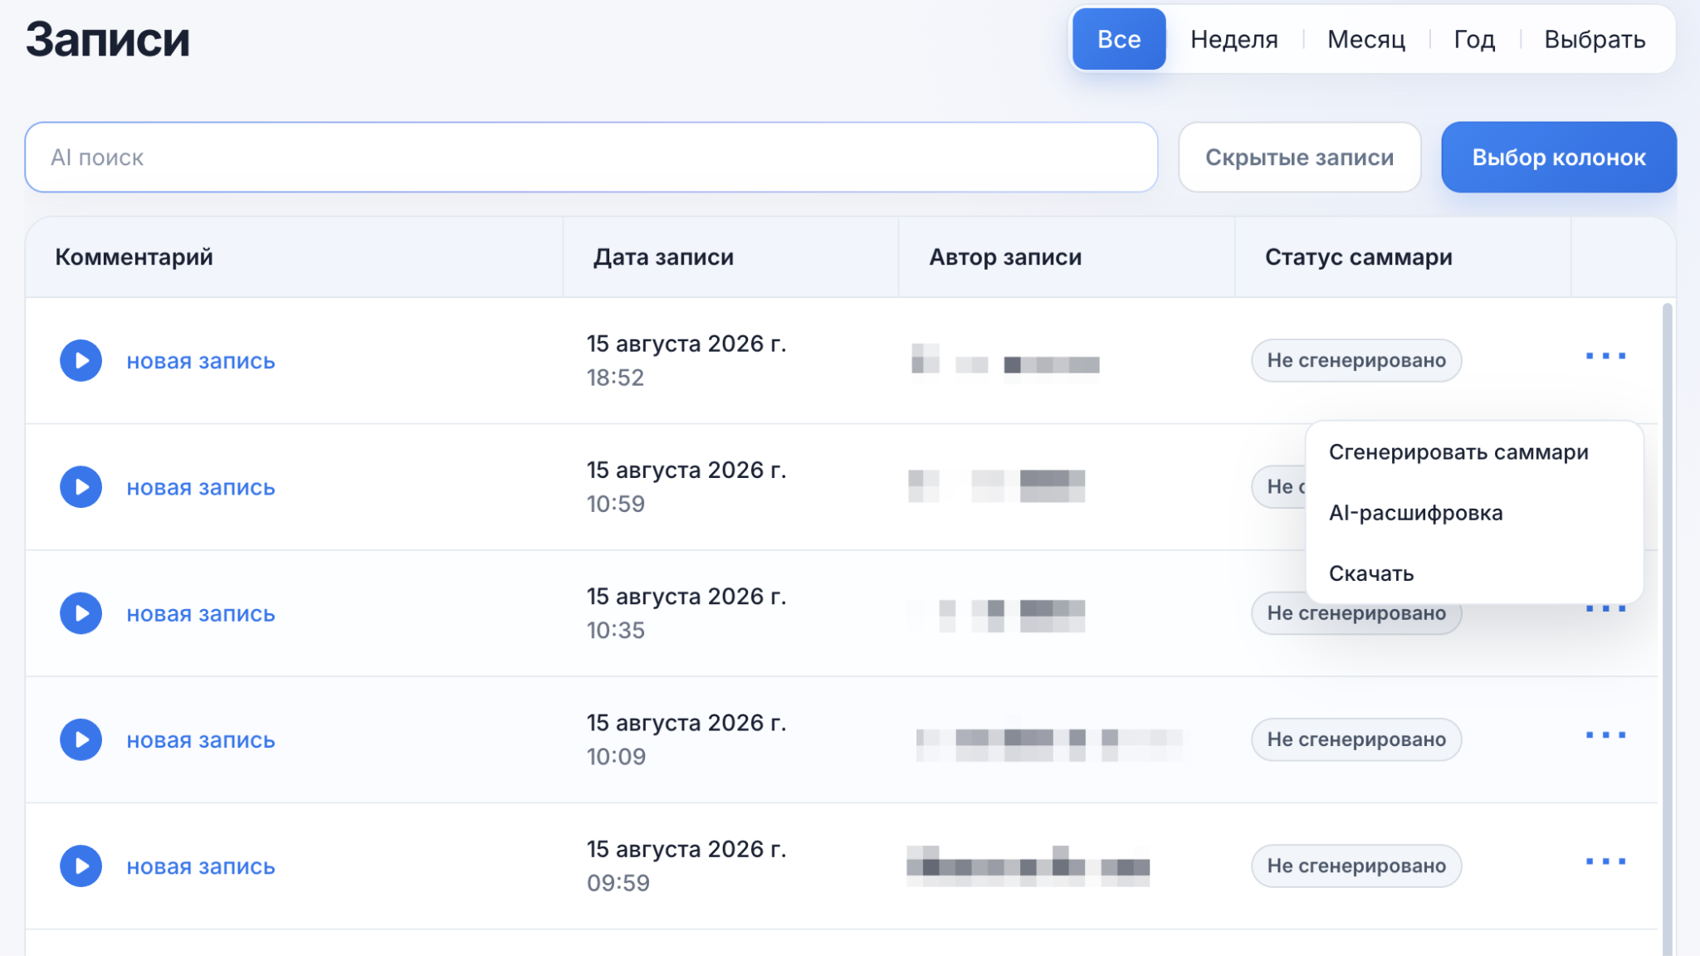Play the recording from 10:09
Screen dimensions: 1700x956
tap(81, 739)
